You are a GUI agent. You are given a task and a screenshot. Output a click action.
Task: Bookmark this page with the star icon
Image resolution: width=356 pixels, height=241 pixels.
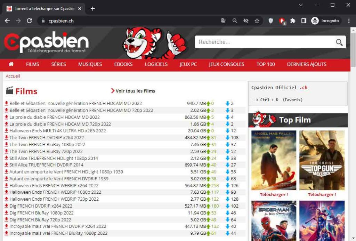[x=257, y=21]
